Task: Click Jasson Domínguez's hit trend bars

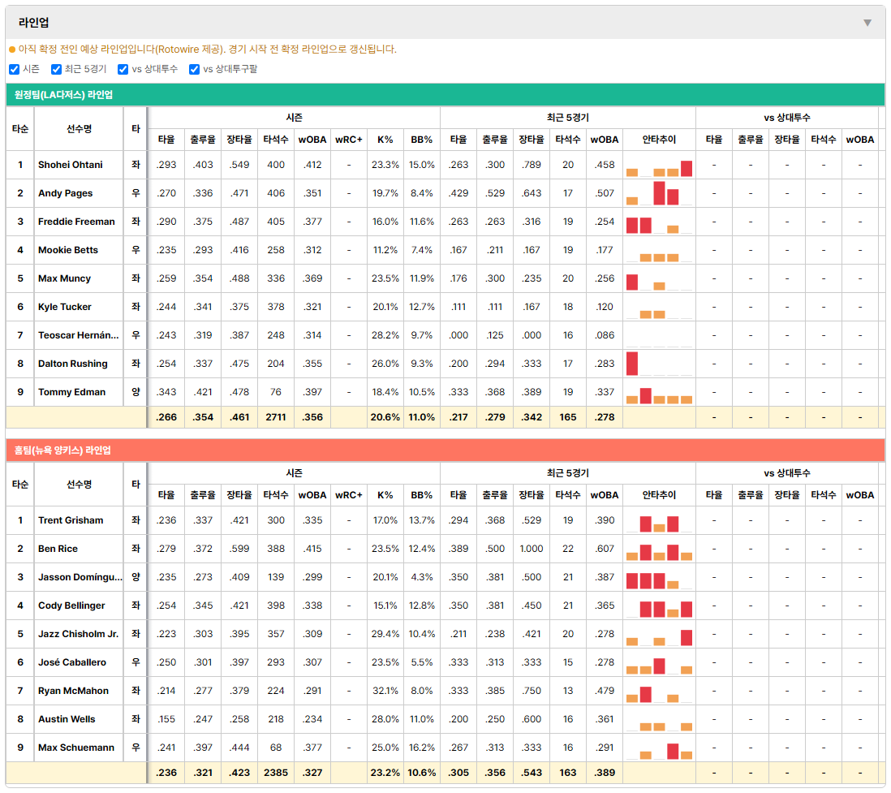Action: pyautogui.click(x=659, y=580)
